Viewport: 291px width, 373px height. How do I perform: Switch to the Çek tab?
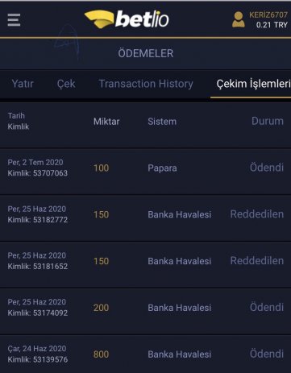[66, 84]
